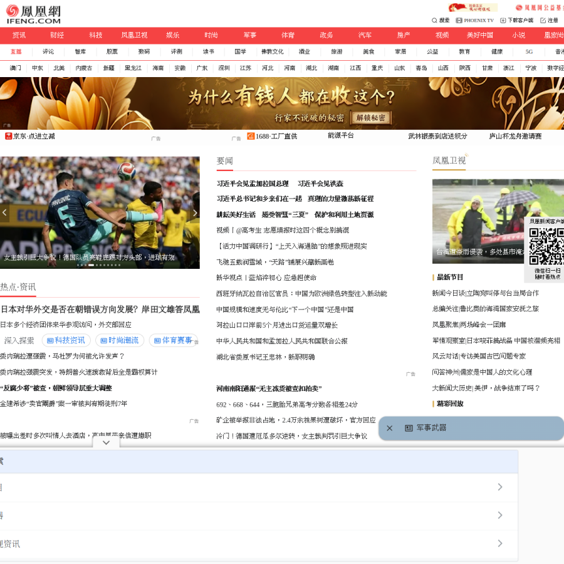Open 能源平台 ad link

click(x=341, y=135)
